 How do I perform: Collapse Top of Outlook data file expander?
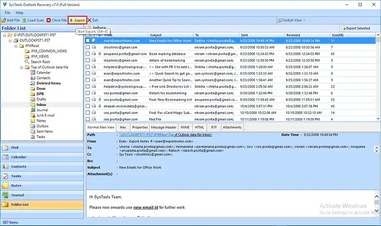(x=21, y=67)
